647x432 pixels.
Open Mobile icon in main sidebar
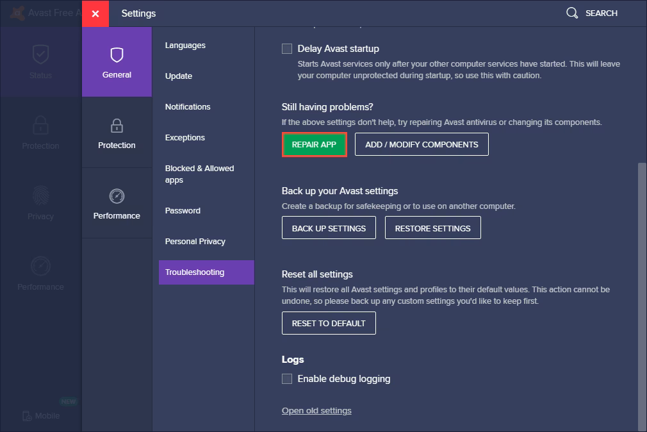click(27, 416)
